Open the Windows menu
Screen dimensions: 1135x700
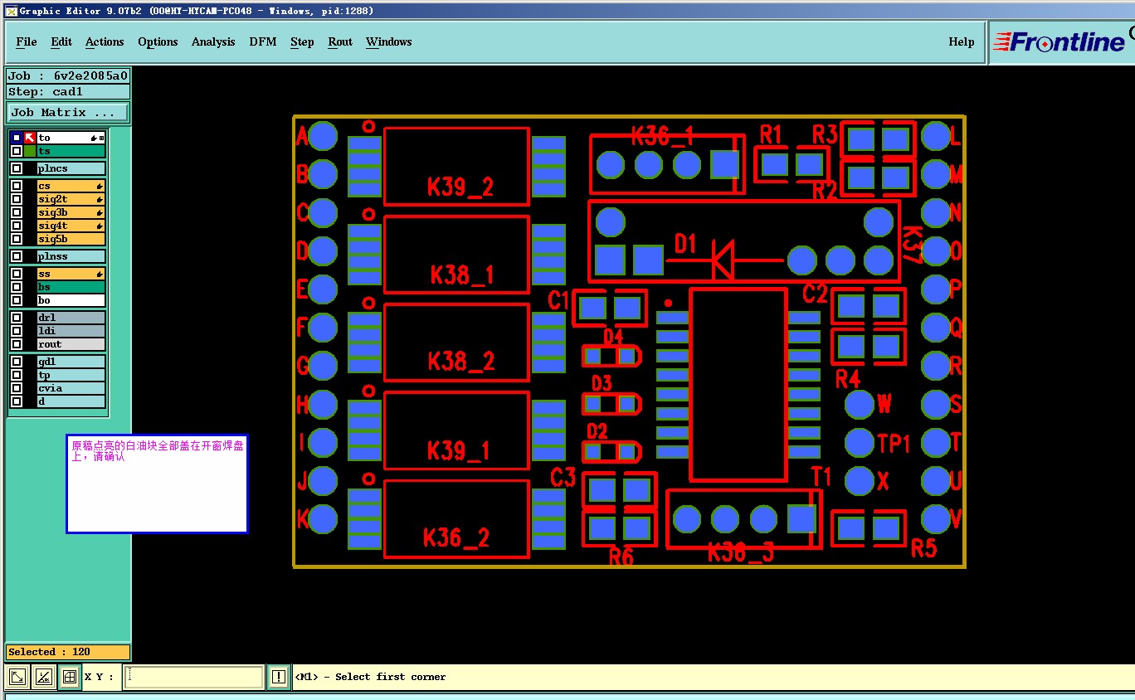coord(388,42)
